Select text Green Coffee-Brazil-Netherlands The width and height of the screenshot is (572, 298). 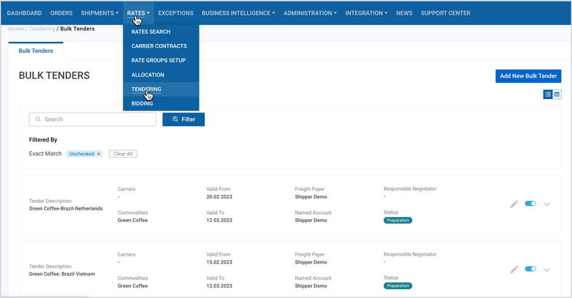coord(66,209)
